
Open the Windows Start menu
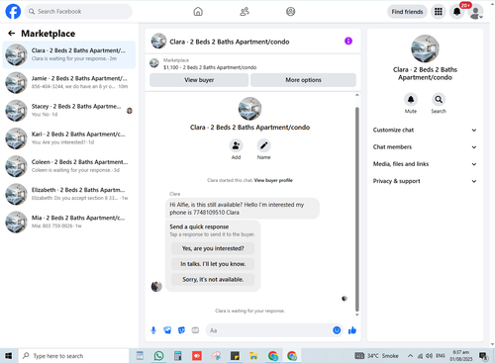(9, 356)
